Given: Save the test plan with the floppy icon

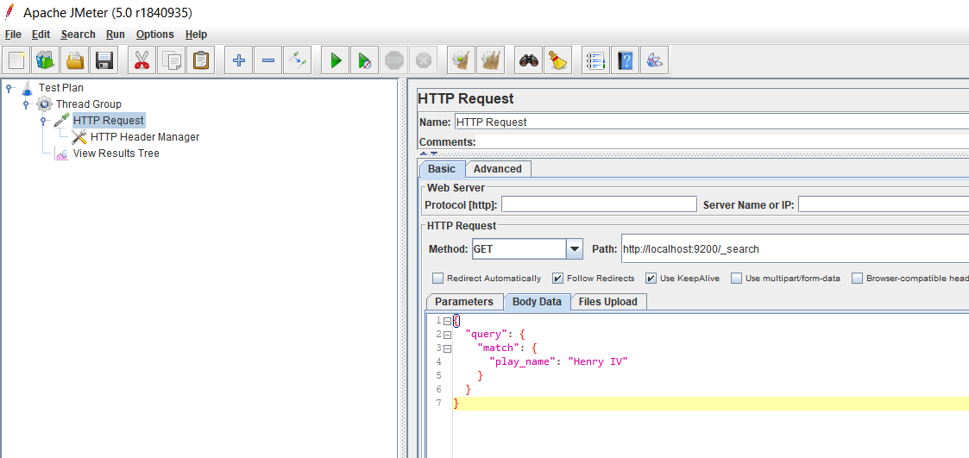Looking at the screenshot, I should pos(104,60).
